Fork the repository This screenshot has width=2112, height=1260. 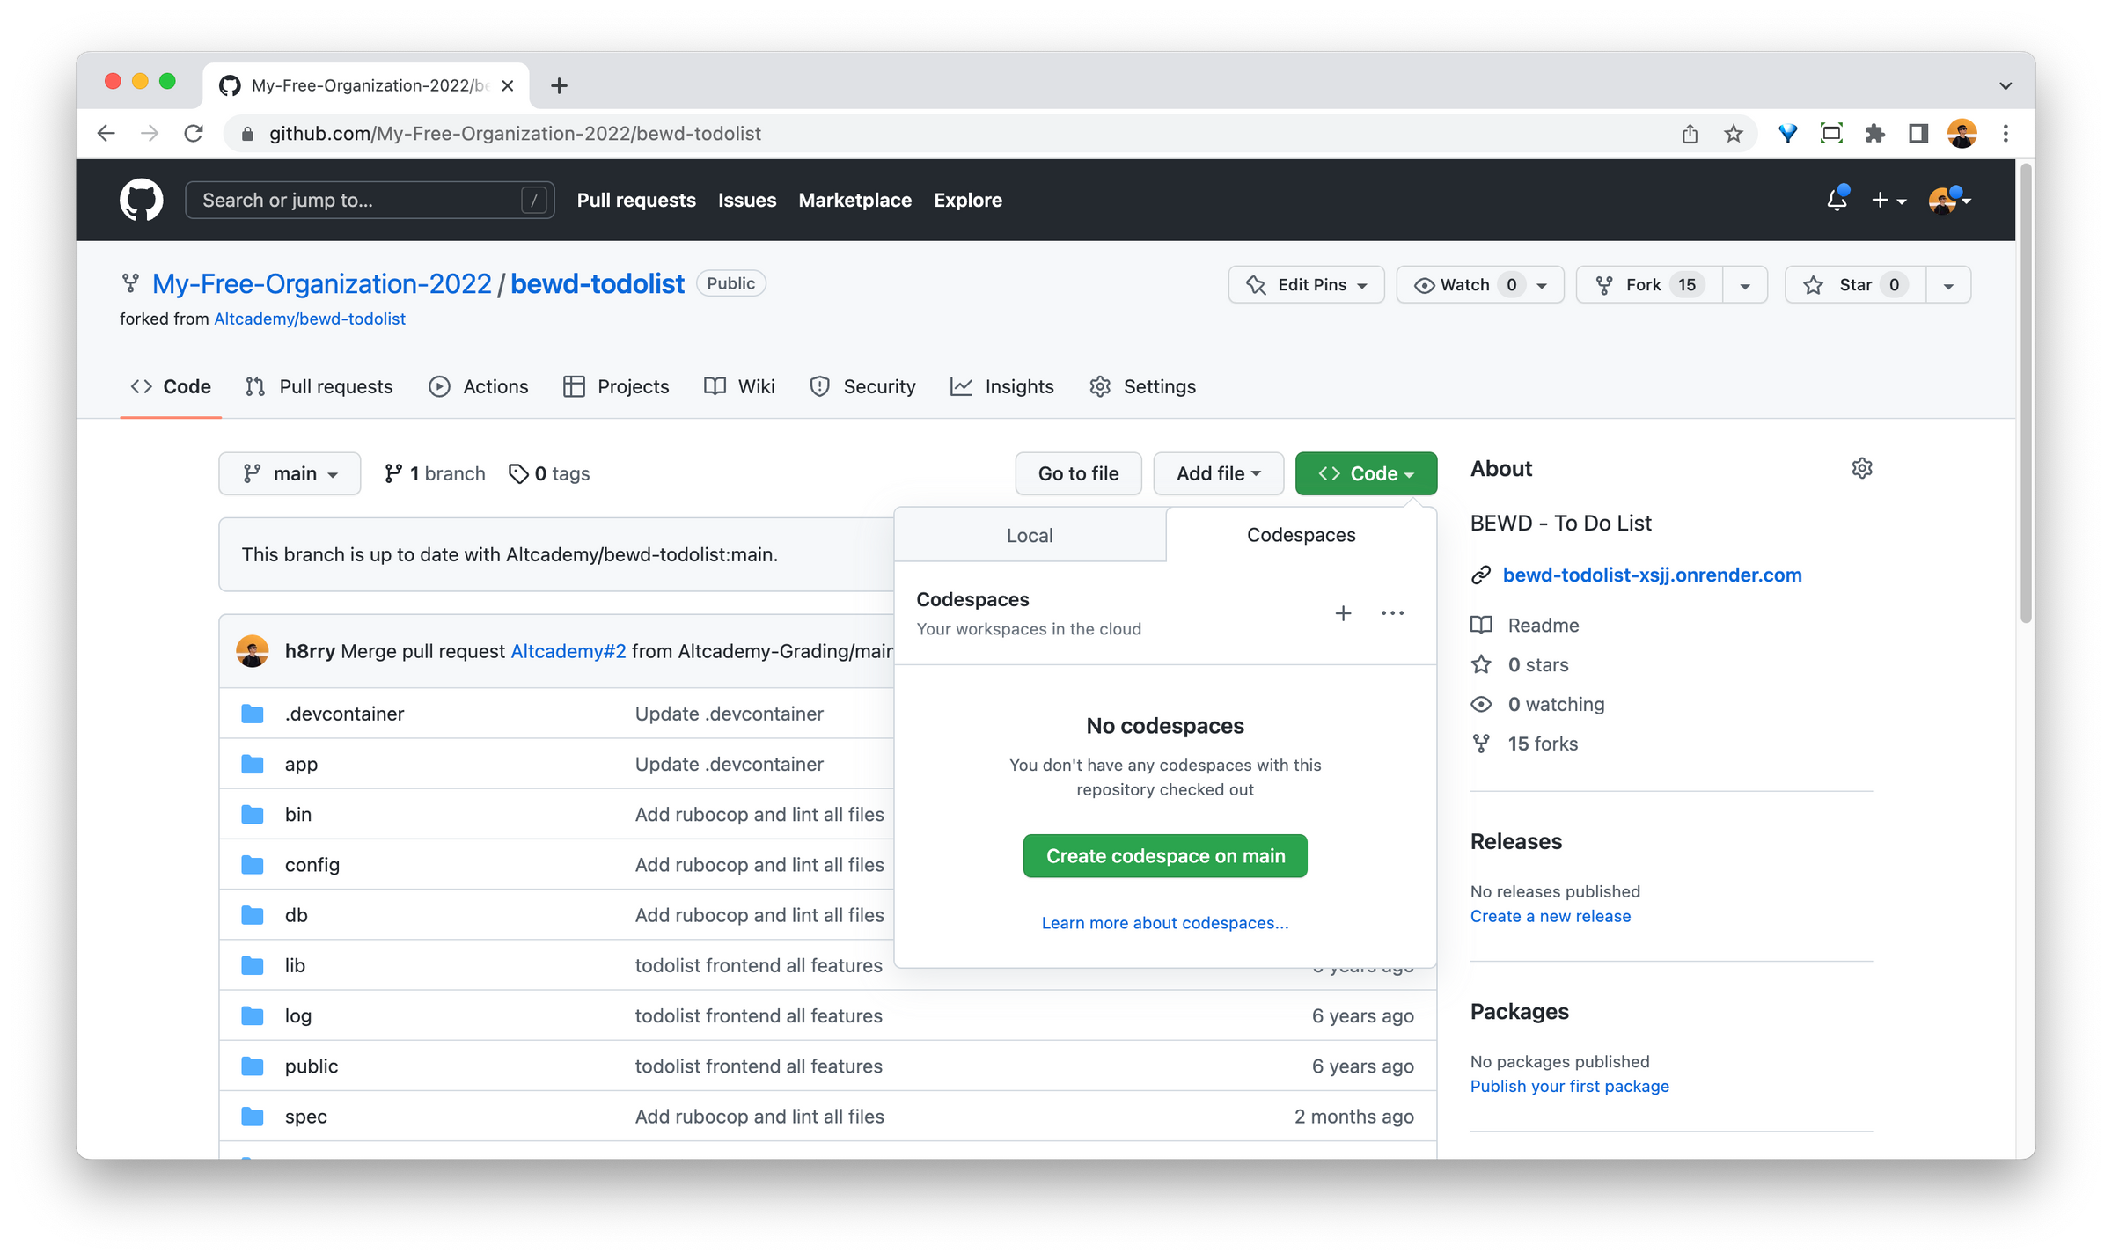(x=1648, y=284)
